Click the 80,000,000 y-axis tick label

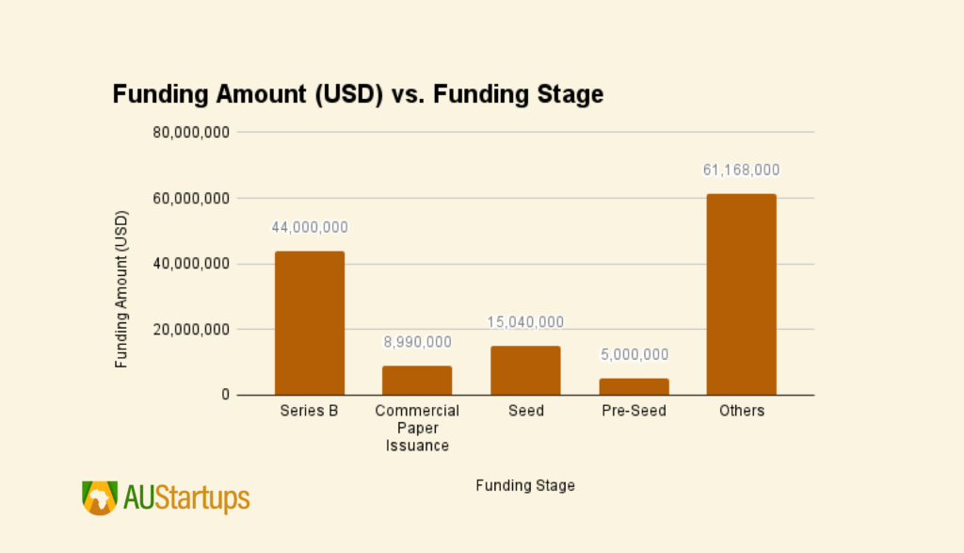(x=192, y=133)
